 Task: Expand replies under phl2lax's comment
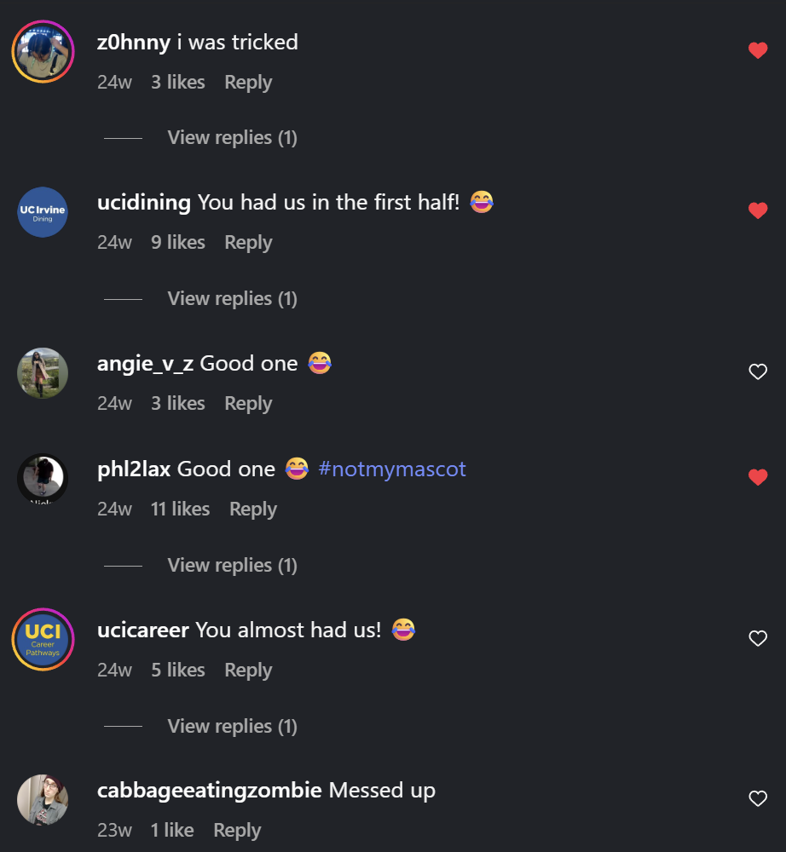click(232, 566)
